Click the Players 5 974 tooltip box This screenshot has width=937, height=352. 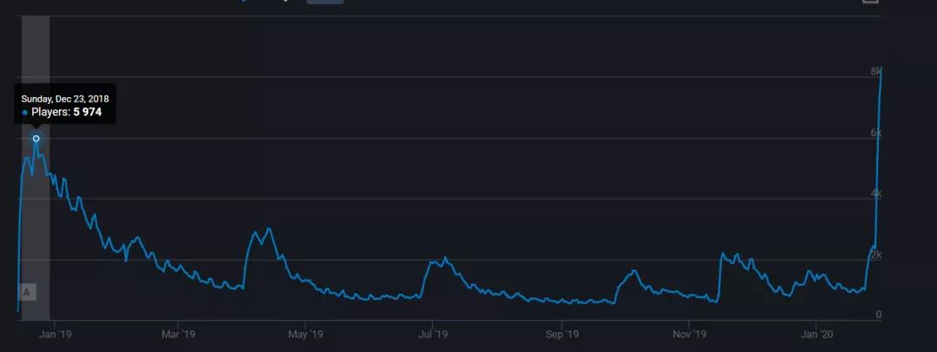65,105
